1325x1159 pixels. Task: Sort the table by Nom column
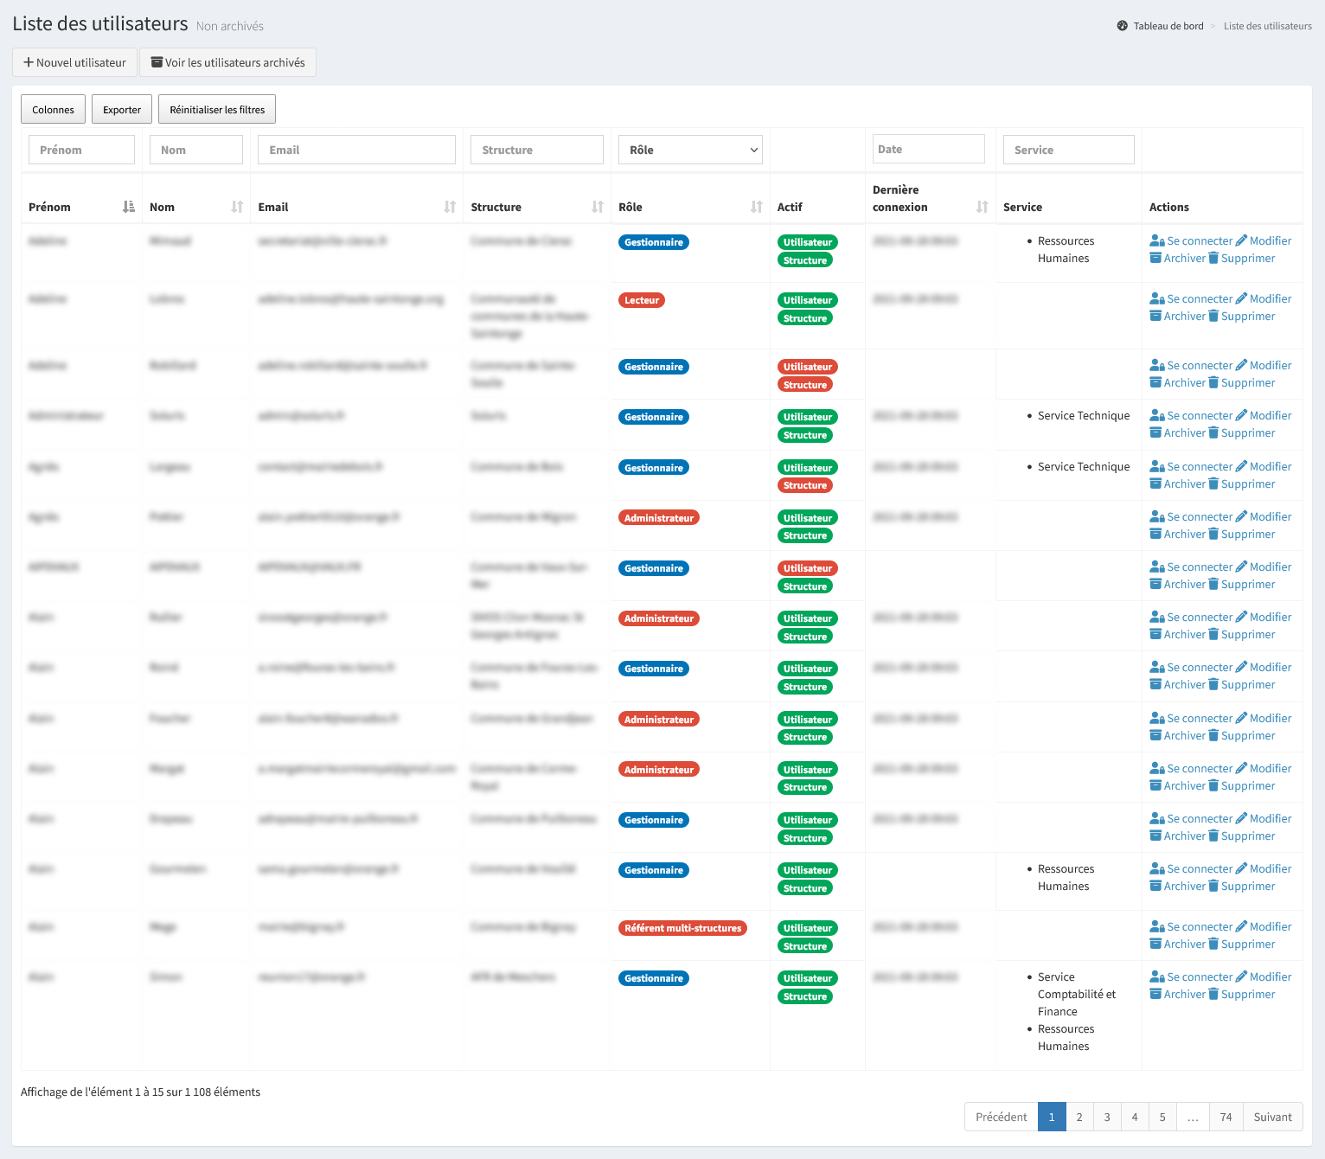tap(237, 207)
